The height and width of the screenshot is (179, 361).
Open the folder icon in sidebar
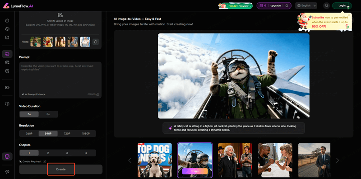7,38
